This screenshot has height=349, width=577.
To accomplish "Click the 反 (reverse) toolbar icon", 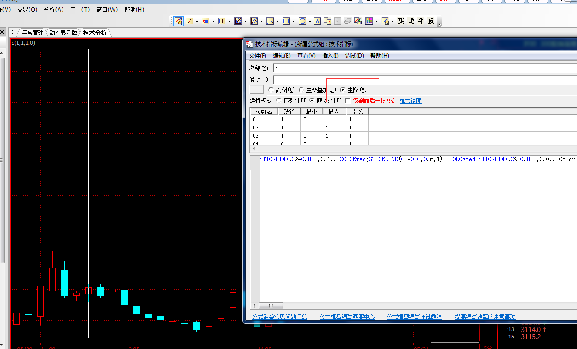I will click(x=431, y=21).
